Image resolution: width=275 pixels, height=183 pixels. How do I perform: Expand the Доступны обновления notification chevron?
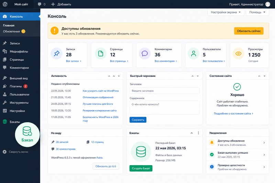264,143
